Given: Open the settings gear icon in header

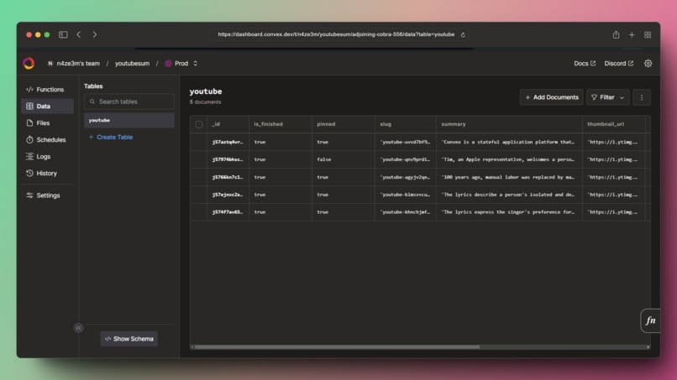Looking at the screenshot, I should tap(648, 64).
